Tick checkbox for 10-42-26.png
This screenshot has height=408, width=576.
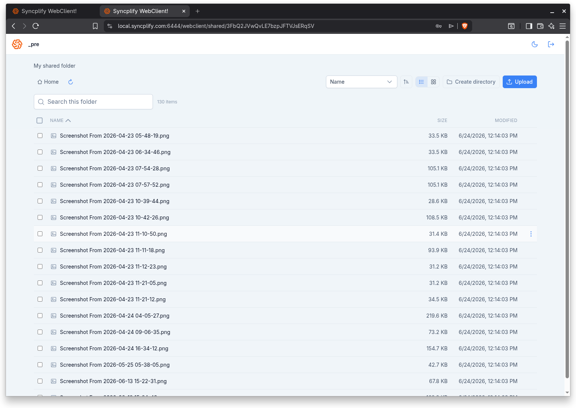tap(40, 218)
